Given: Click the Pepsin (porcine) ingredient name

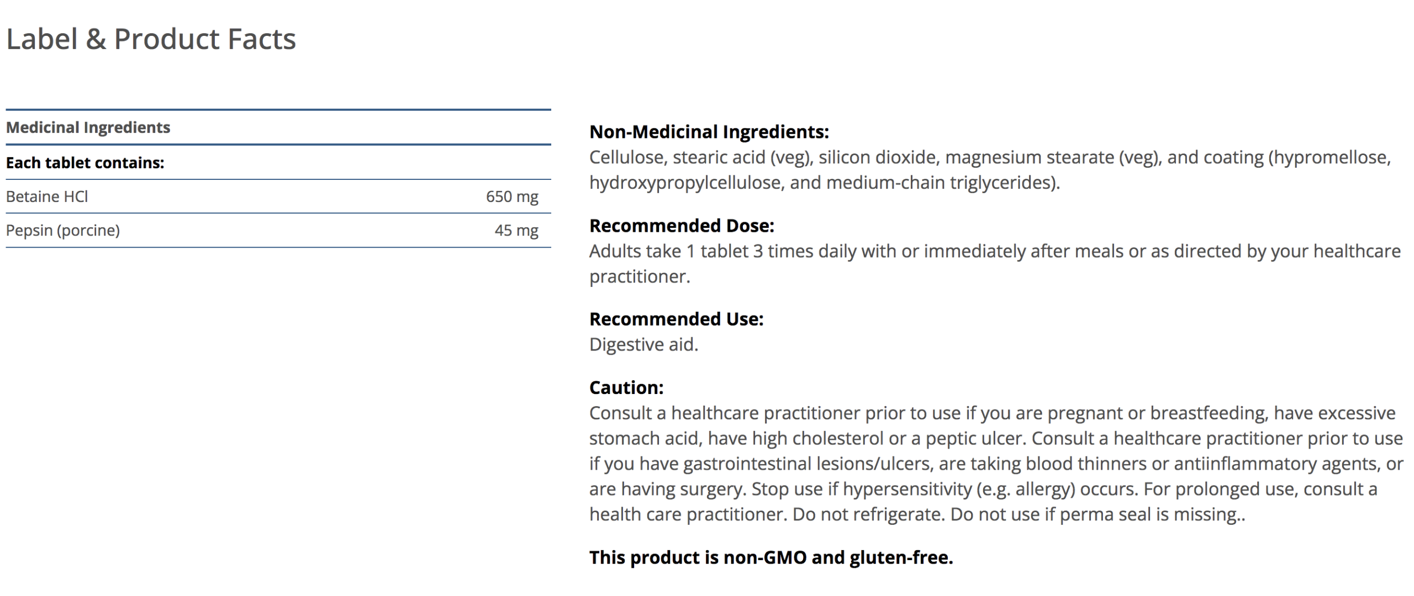Looking at the screenshot, I should [63, 230].
